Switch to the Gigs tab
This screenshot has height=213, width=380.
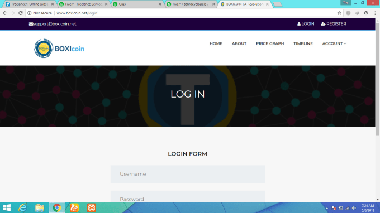(137, 4)
